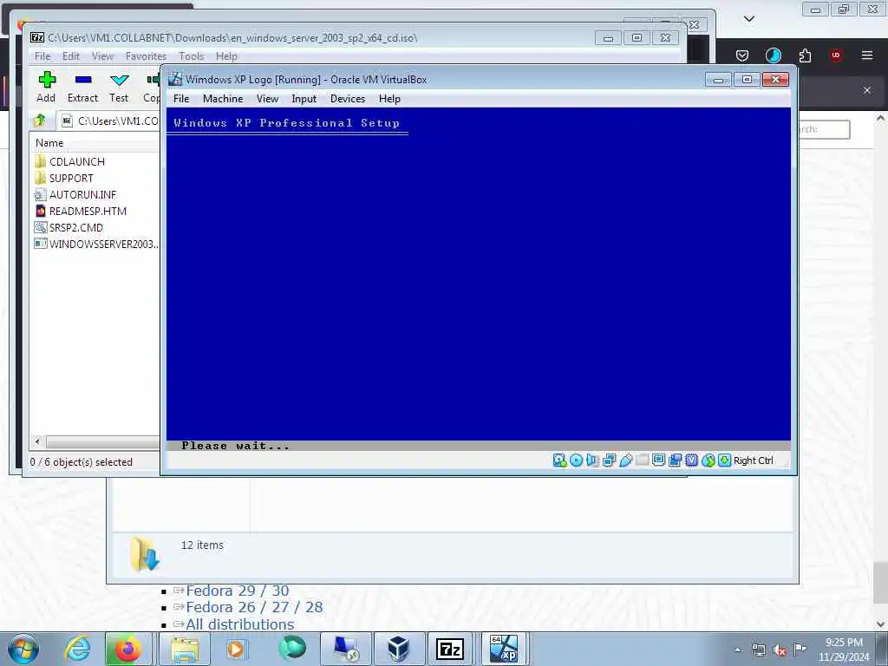
Task: Click the display icon in VirtualBox status bar
Action: point(658,460)
